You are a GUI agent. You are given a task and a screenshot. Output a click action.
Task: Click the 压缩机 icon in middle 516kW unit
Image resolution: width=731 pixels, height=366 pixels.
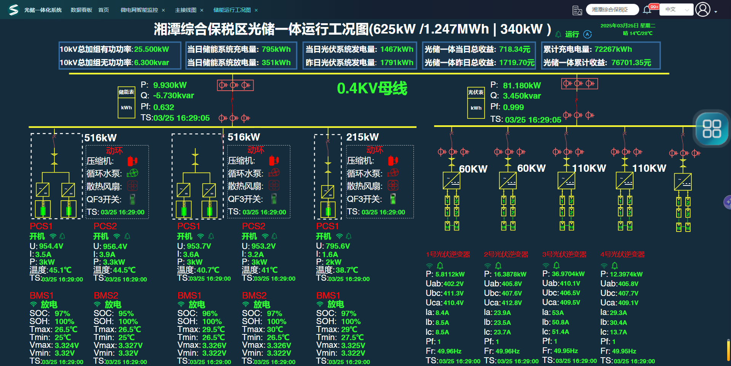pyautogui.click(x=274, y=161)
